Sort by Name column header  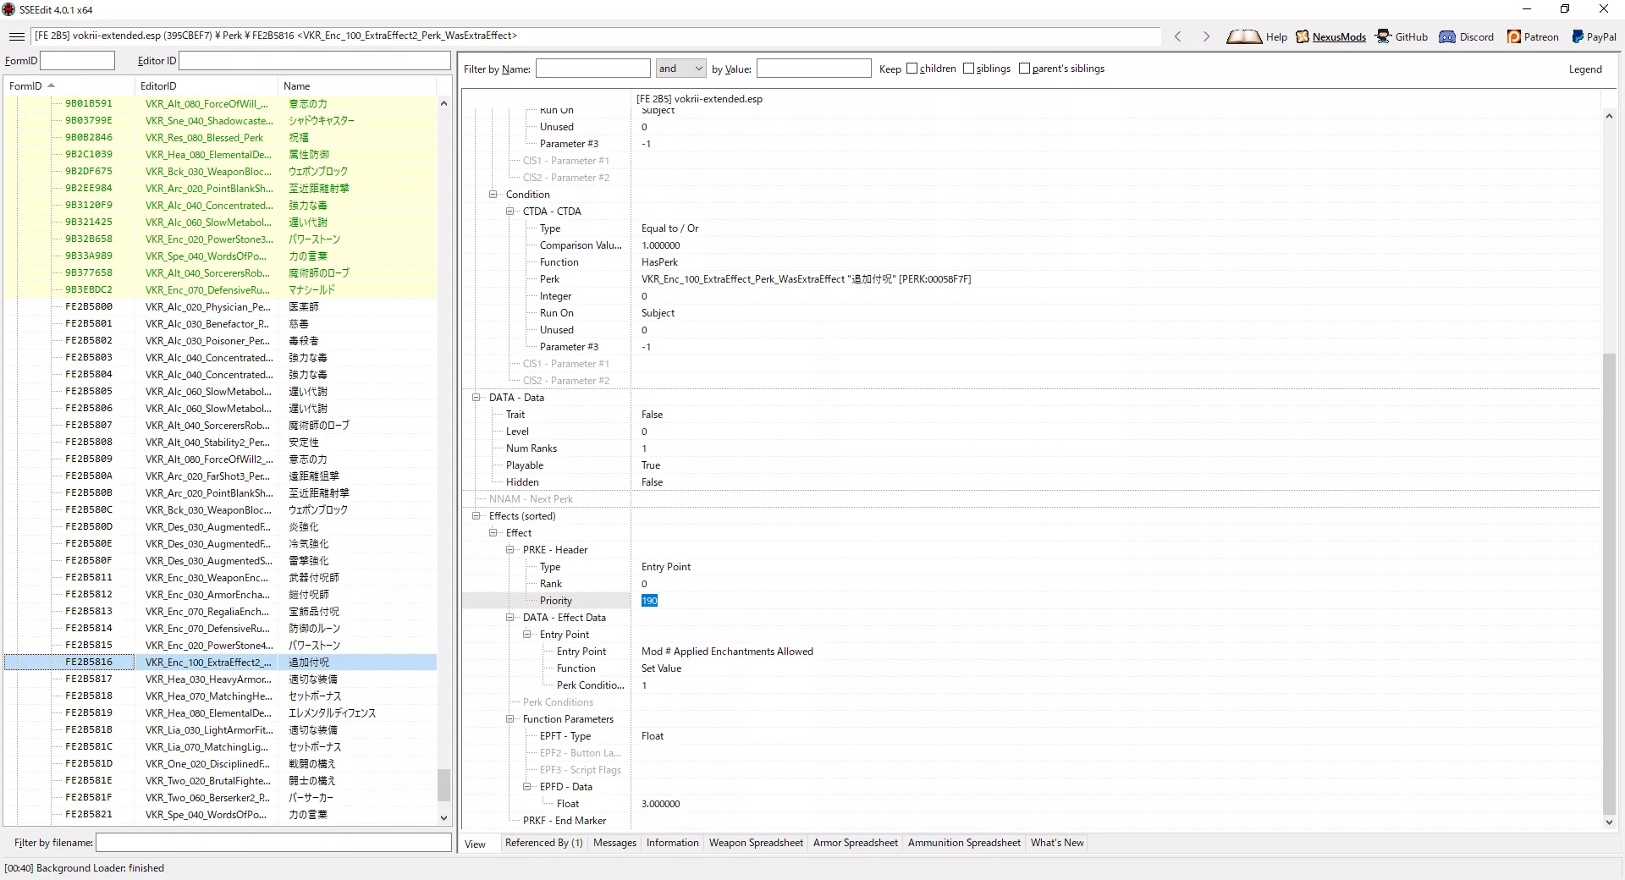point(357,86)
